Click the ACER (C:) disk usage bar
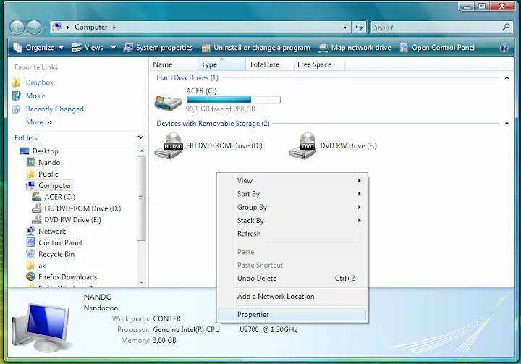This screenshot has height=364, width=521. [x=234, y=100]
